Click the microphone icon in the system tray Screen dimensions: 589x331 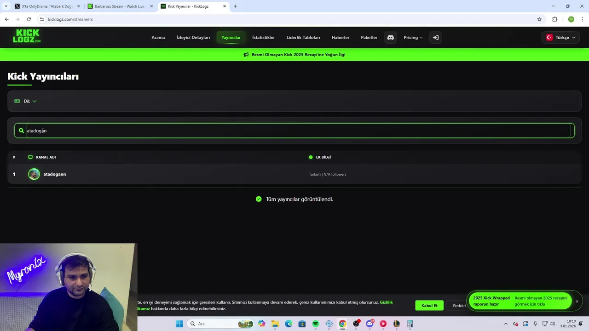click(x=535, y=324)
